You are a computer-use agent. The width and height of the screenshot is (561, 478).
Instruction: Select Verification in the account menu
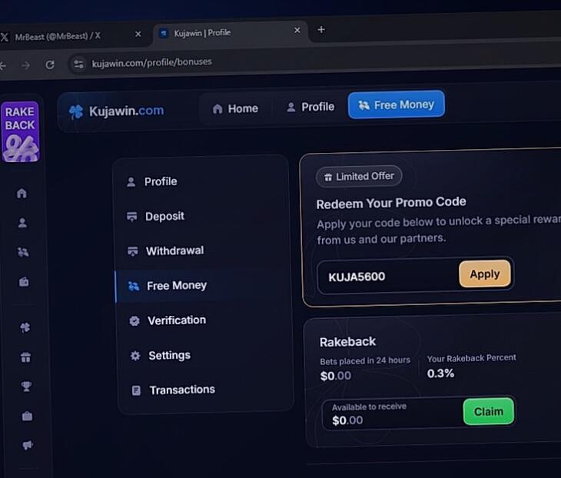tap(205, 320)
